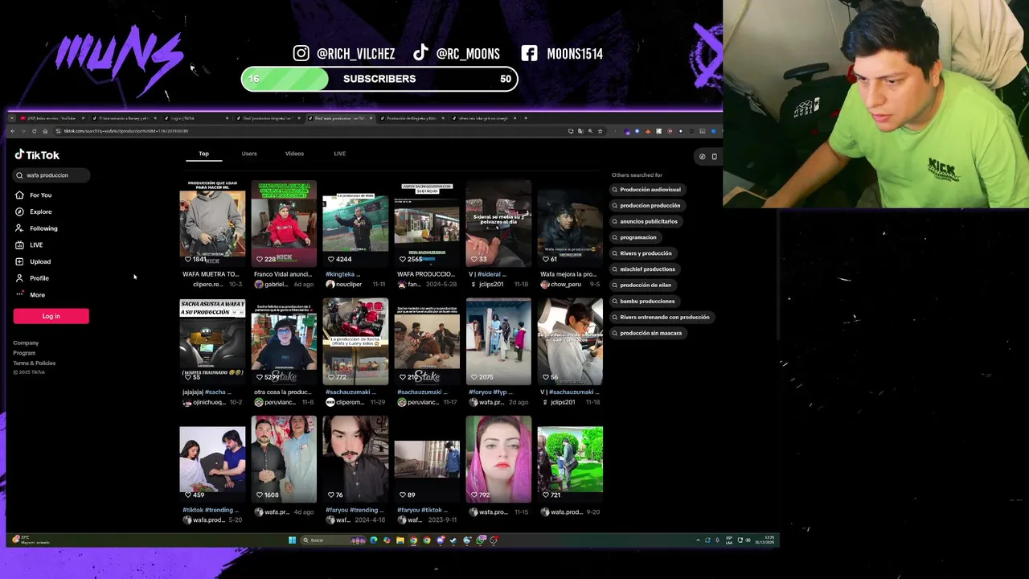Bookmark page with star icon
Viewport: 1029px width, 579px height.
[x=600, y=130]
